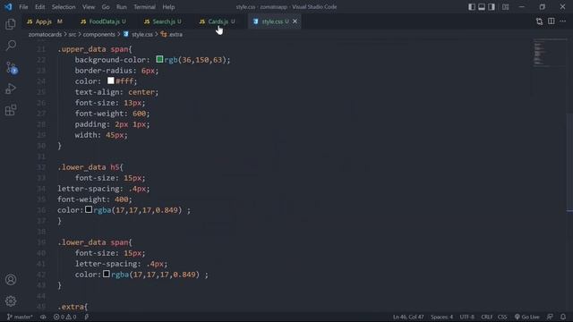The width and height of the screenshot is (573, 322).
Task: Click the master branch status item
Action: pos(20,317)
